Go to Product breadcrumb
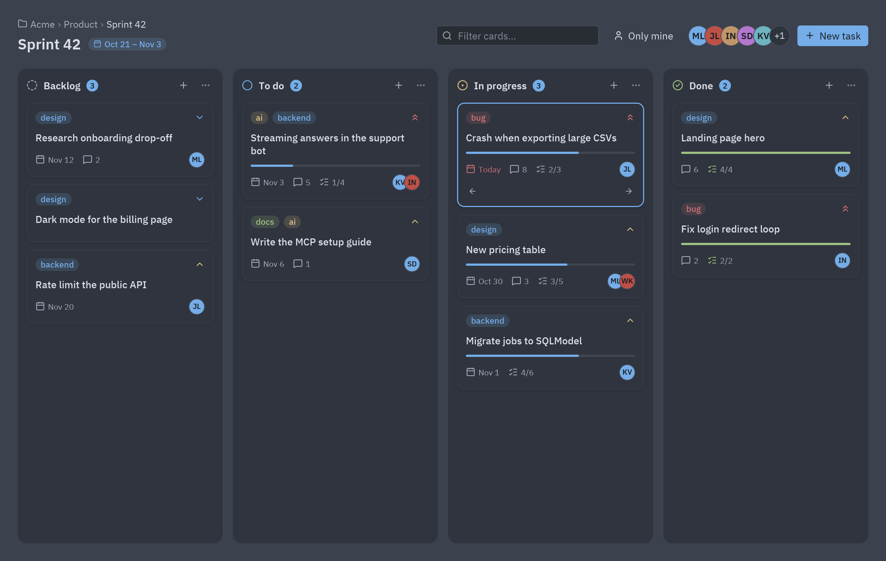The width and height of the screenshot is (886, 561). pyautogui.click(x=80, y=24)
